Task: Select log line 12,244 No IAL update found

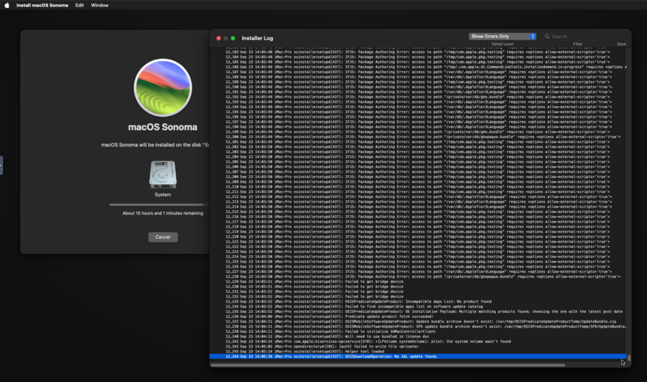Action: point(417,356)
